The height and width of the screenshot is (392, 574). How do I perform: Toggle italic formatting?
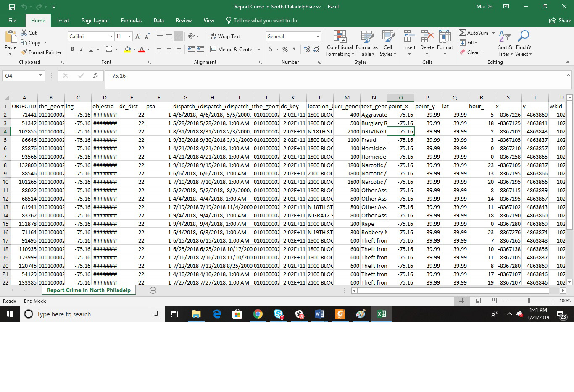tap(82, 49)
